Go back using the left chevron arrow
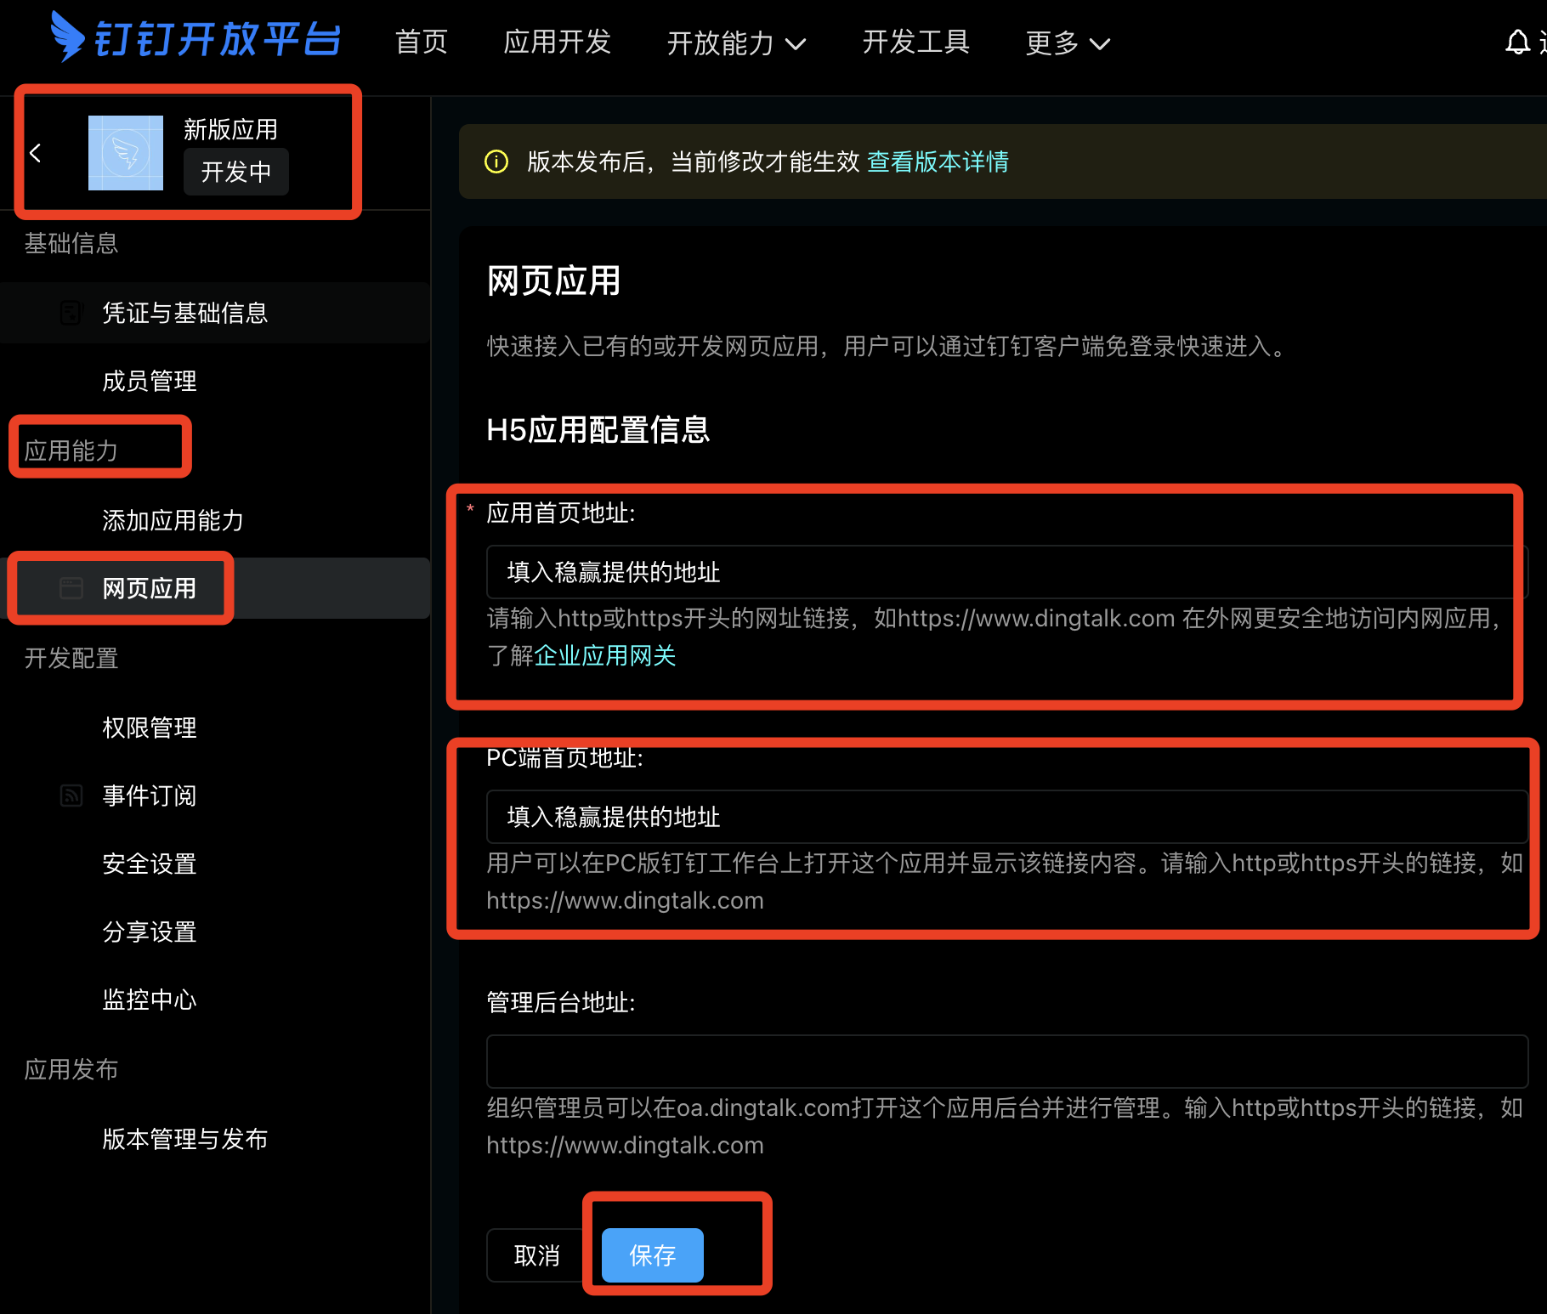The height and width of the screenshot is (1314, 1547). point(36,153)
